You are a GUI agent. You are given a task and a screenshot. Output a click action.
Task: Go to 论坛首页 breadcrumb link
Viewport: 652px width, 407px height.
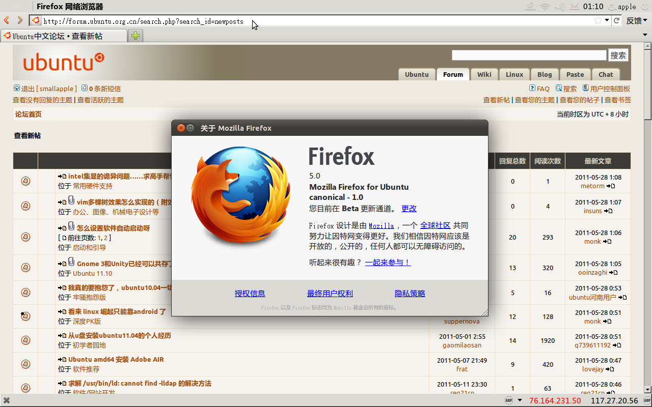click(x=29, y=114)
